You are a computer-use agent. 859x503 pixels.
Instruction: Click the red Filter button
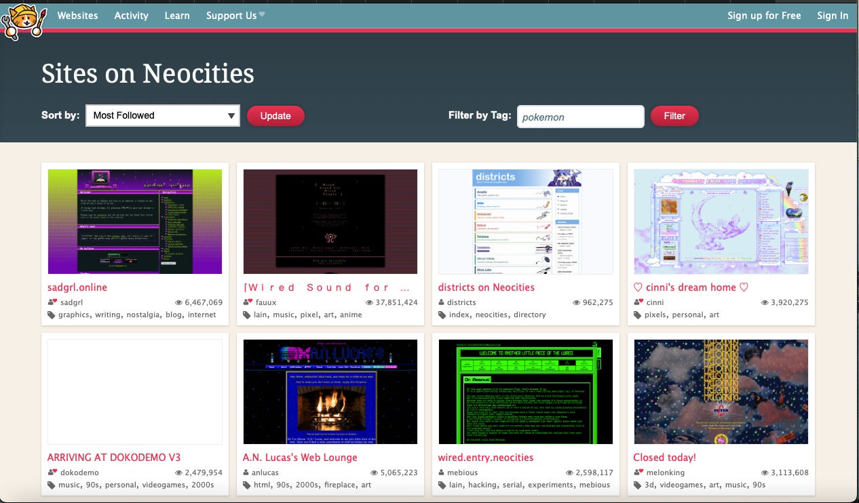pos(674,115)
